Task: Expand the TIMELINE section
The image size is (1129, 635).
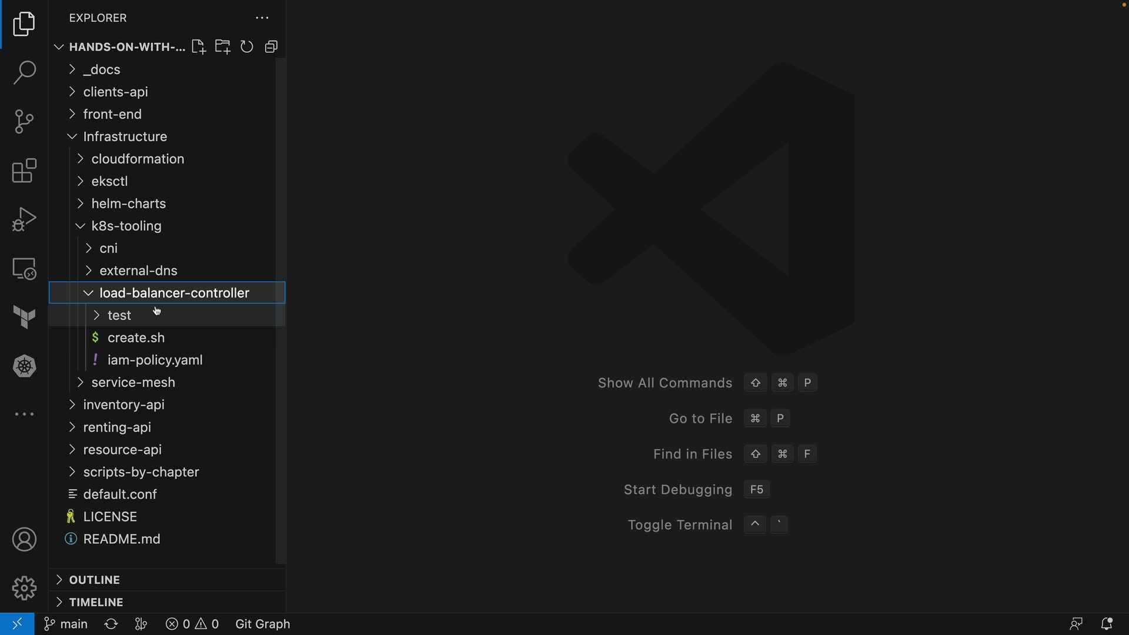Action: [96, 602]
